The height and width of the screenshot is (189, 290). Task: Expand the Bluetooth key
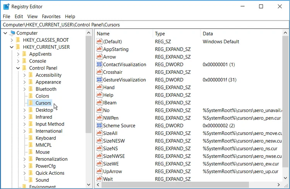[25, 89]
